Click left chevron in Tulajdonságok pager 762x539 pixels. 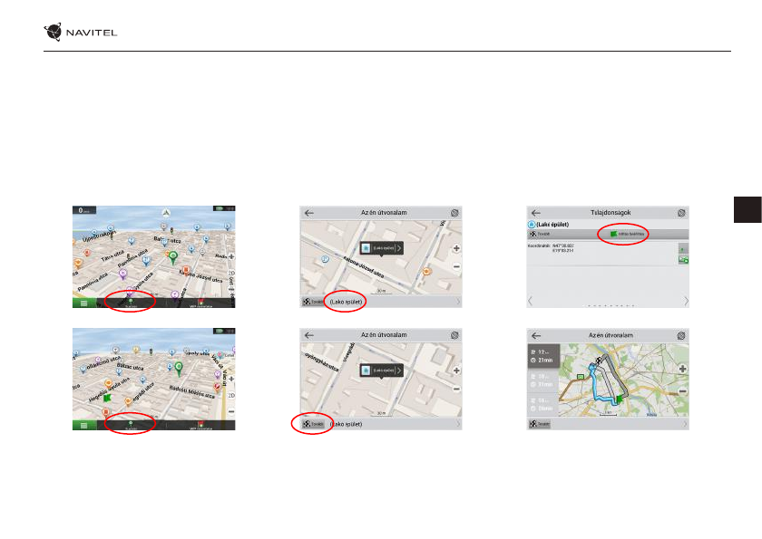click(532, 300)
